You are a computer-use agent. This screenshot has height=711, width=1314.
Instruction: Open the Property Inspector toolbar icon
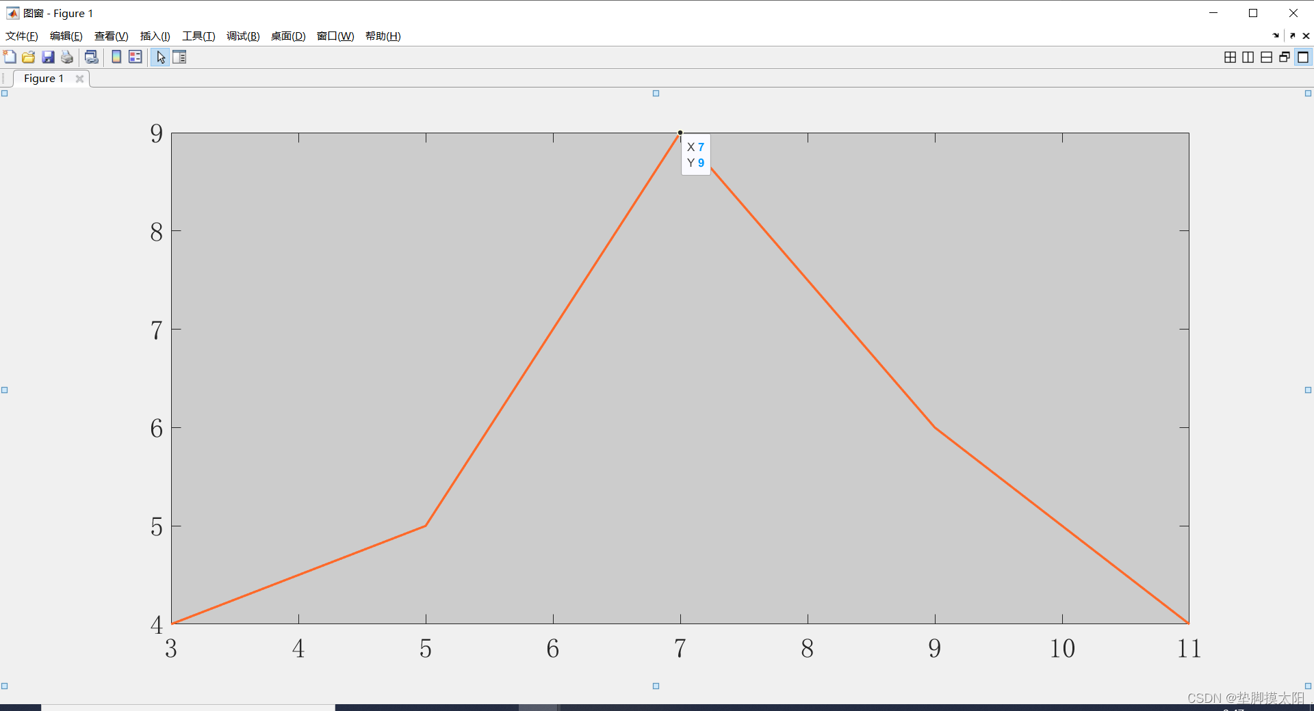tap(179, 57)
